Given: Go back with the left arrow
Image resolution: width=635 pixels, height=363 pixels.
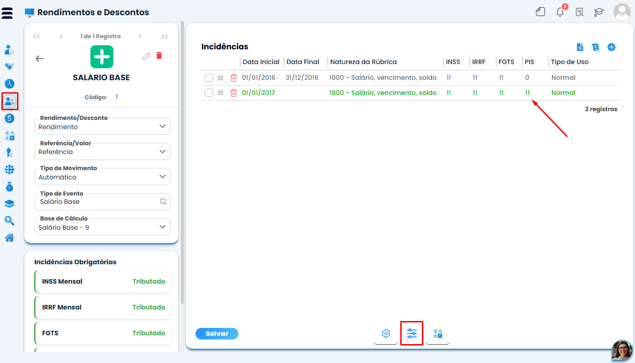Looking at the screenshot, I should [x=40, y=59].
